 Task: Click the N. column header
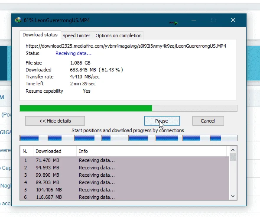pyautogui.click(x=26, y=151)
